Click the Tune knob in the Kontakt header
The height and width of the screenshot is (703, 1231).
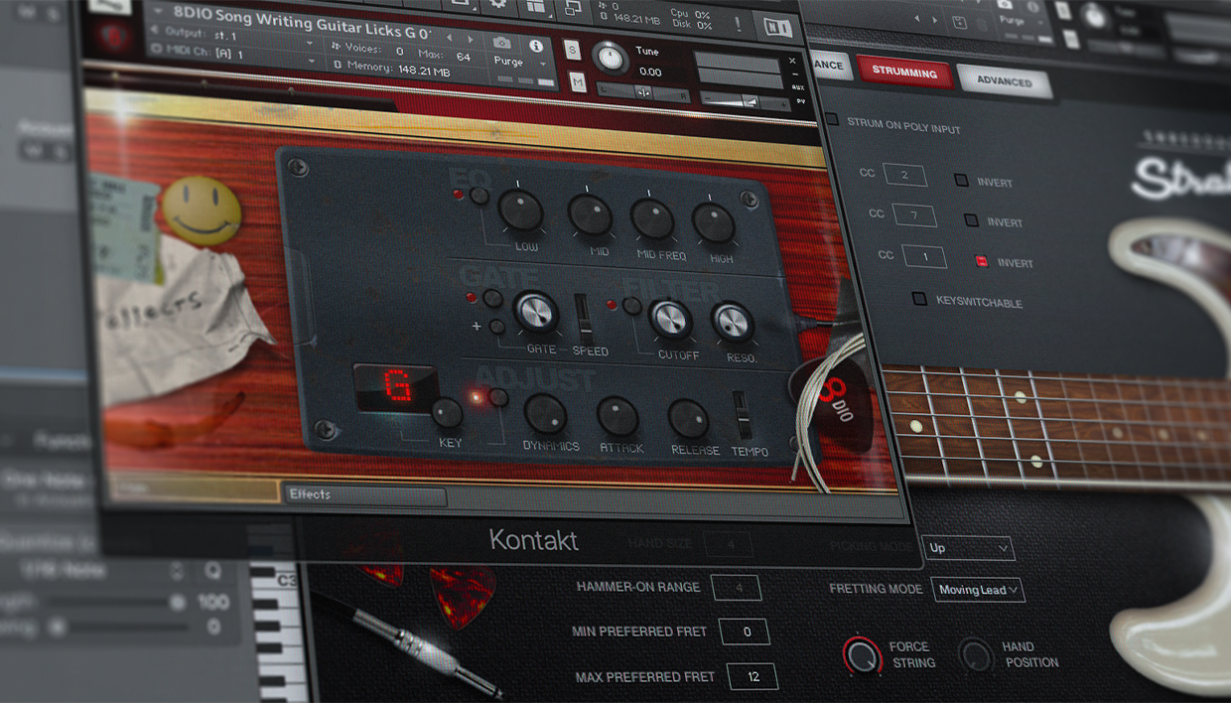pyautogui.click(x=611, y=58)
